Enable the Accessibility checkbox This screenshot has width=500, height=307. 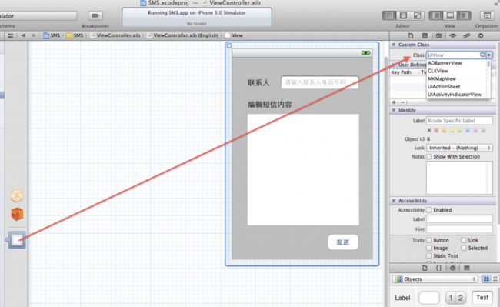[429, 210]
